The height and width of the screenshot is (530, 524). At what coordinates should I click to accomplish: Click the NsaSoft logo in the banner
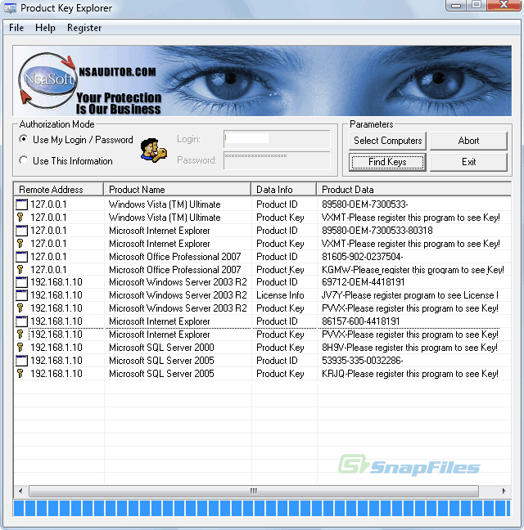47,81
